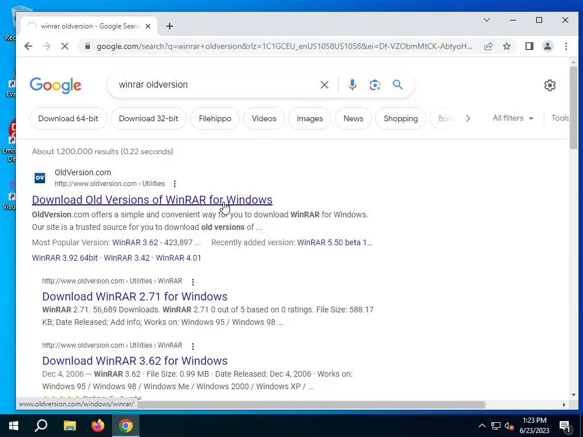Click the horizontal scrollbar thumb
The image size is (583, 437).
click(x=311, y=405)
